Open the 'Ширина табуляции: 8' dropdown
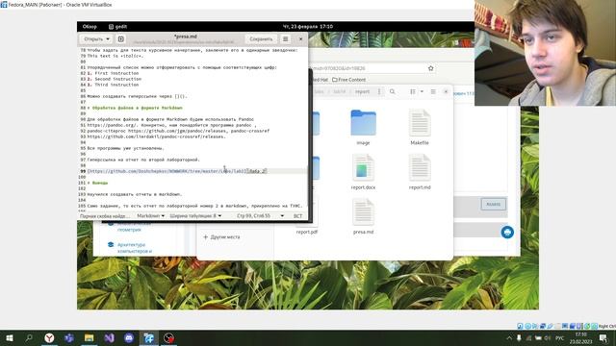616x346 pixels. click(195, 215)
